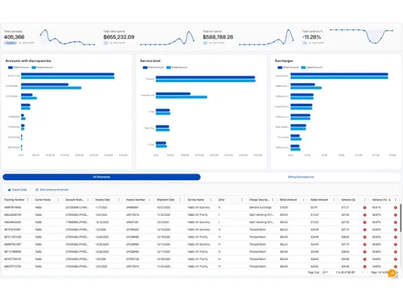Open Shipment Date column menu icon
Screen dimensions: 403x302
click(x=181, y=200)
